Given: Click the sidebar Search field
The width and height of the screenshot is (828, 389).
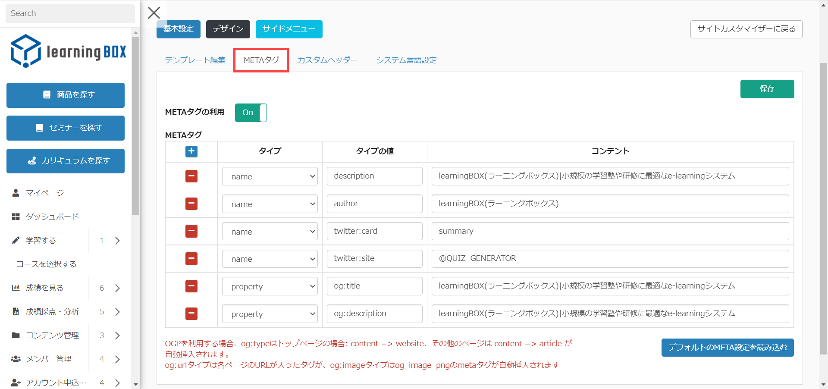Looking at the screenshot, I should (70, 13).
